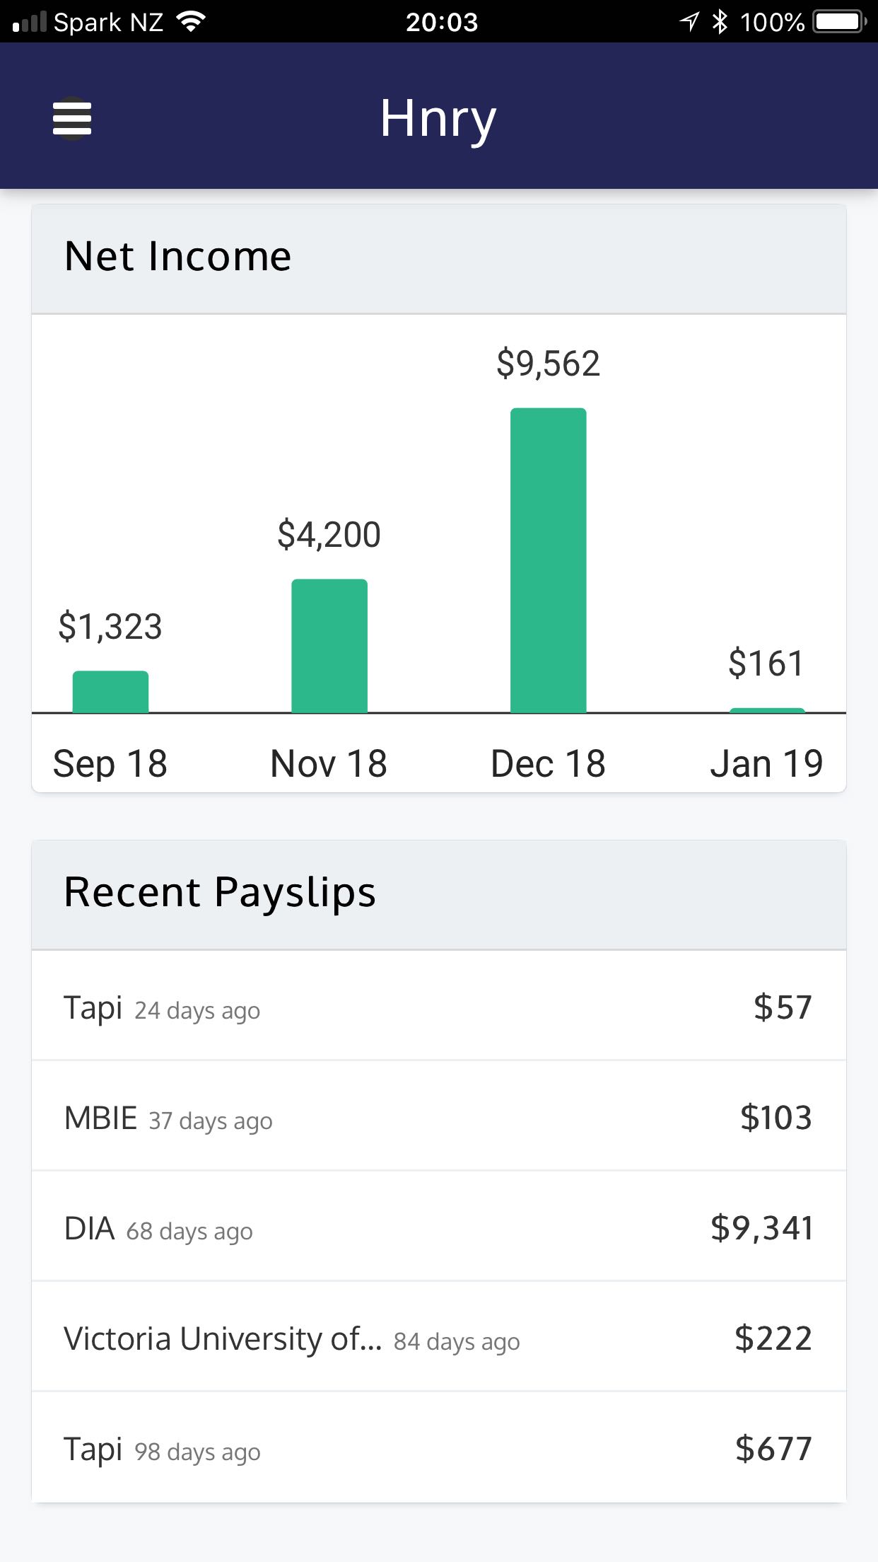The image size is (878, 1562).
Task: Open the Victoria University payslip
Action: 438,1338
